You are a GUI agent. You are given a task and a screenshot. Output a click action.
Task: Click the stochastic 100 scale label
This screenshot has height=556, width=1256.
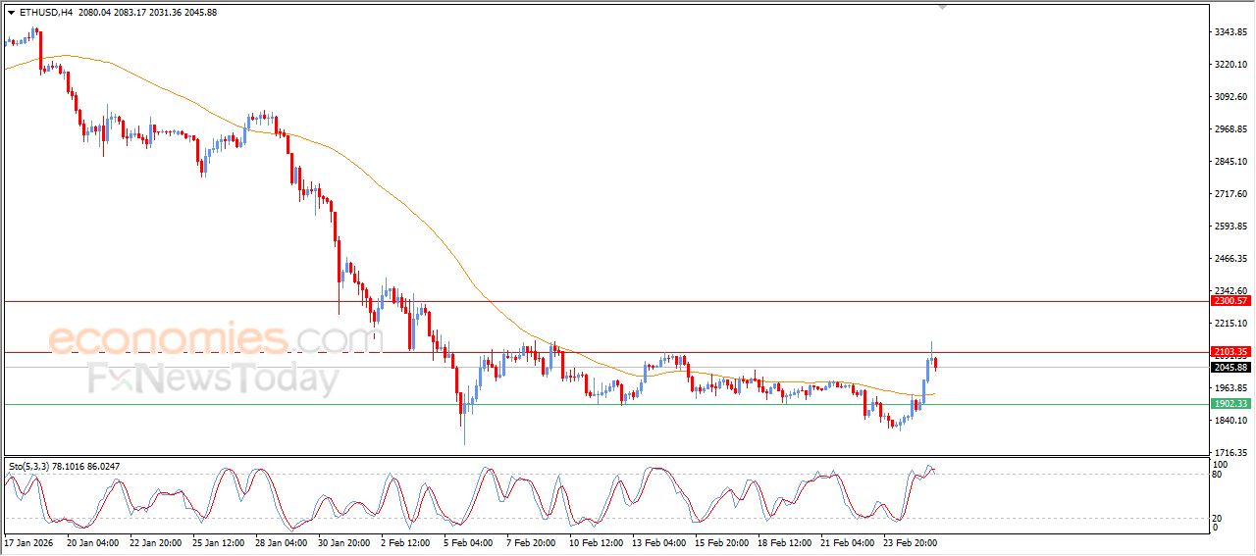(1220, 464)
